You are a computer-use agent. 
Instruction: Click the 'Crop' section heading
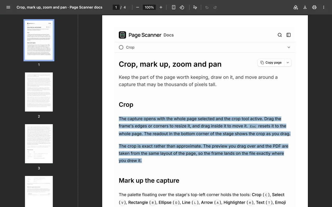click(x=126, y=105)
